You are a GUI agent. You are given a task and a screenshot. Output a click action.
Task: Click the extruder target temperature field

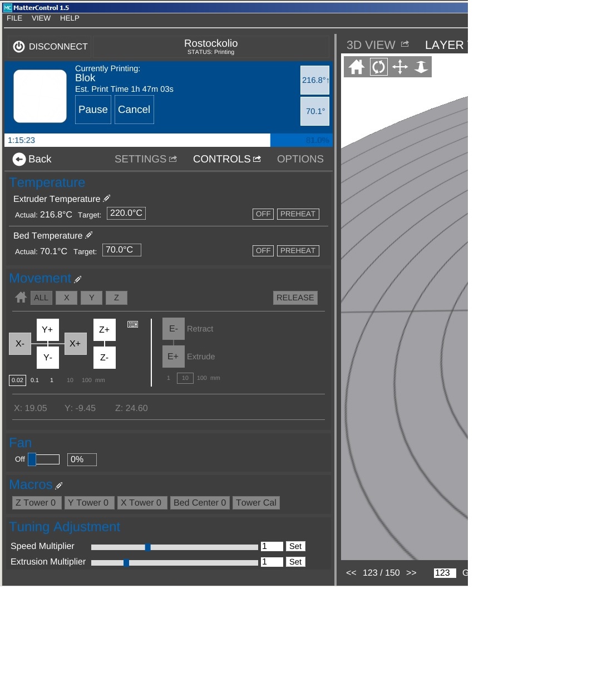(126, 213)
